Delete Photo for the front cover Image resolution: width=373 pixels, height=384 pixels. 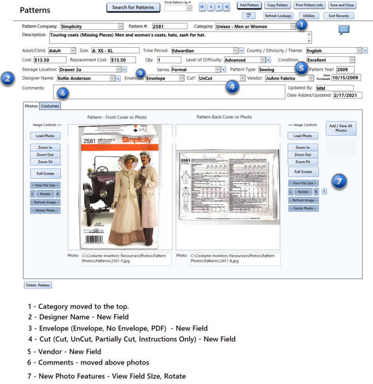45,210
